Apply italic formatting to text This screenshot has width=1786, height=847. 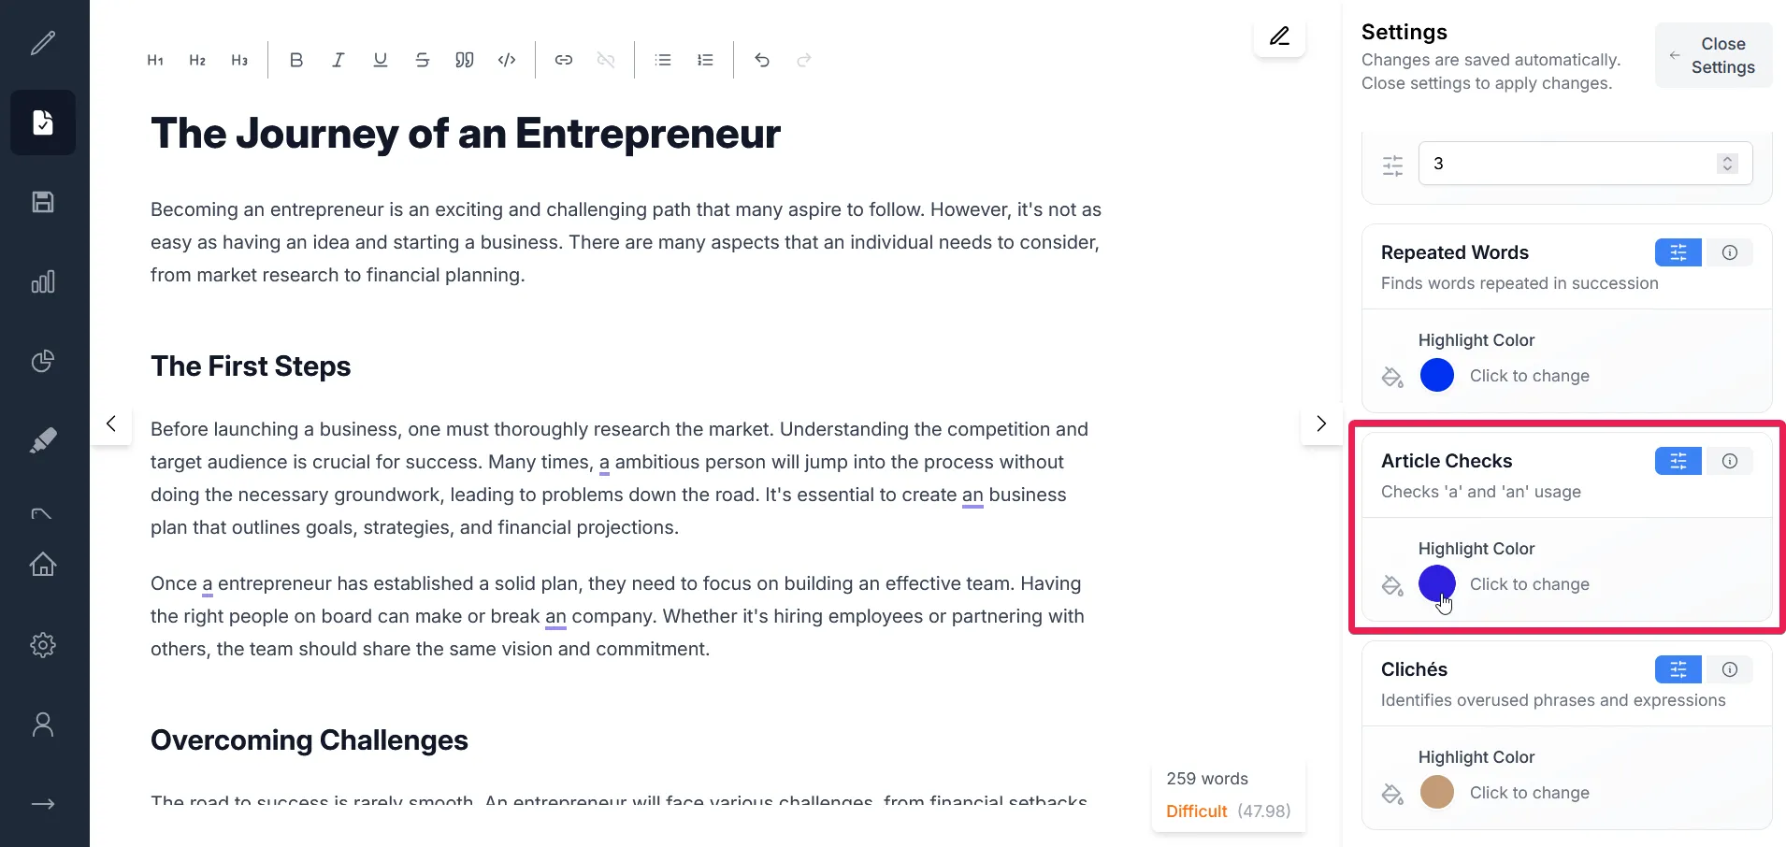(x=338, y=60)
